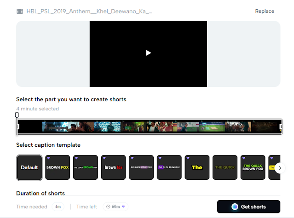The width and height of the screenshot is (294, 218).
Task: Grab the right trim handle of the timeline
Action: tap(281, 127)
